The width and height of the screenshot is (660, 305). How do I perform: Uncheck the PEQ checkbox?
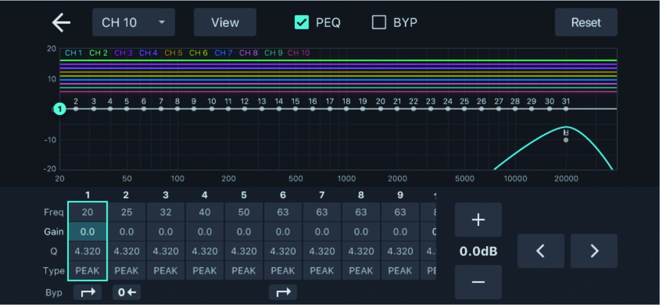click(302, 23)
